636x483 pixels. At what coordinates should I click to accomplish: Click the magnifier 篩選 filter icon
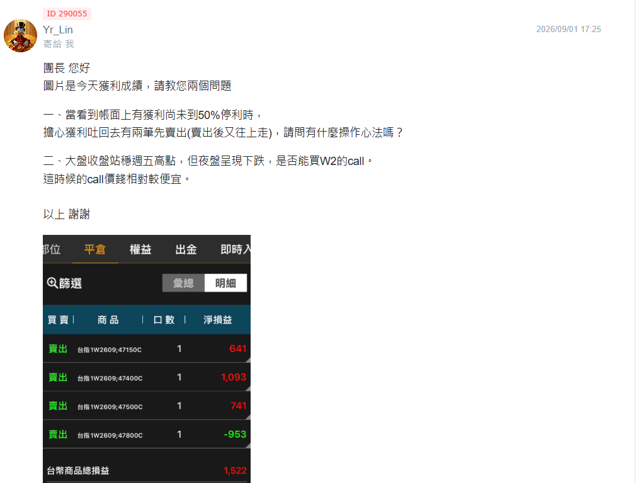point(52,283)
